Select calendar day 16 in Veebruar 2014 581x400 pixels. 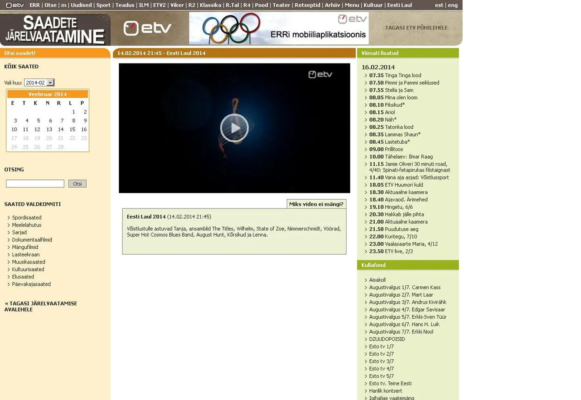pyautogui.click(x=84, y=130)
